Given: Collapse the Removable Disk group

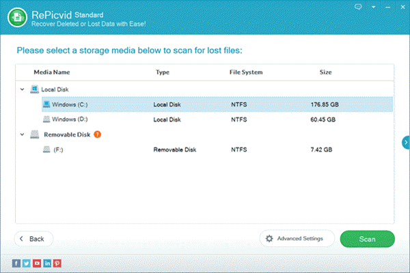Looking at the screenshot, I should [x=23, y=135].
